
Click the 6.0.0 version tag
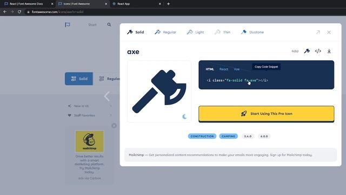[264, 136]
